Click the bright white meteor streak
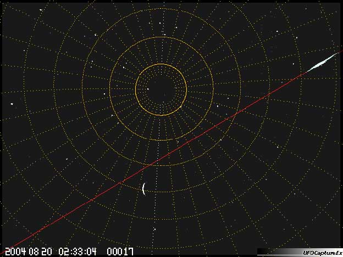The height and width of the screenshot is (257, 343). (322, 62)
